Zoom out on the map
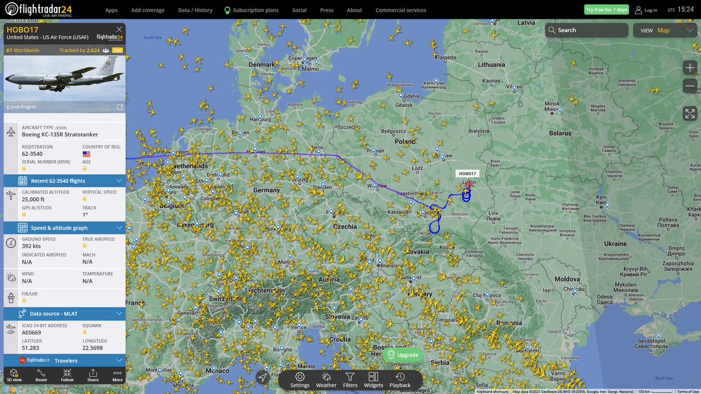The width and height of the screenshot is (701, 394). 690,86
